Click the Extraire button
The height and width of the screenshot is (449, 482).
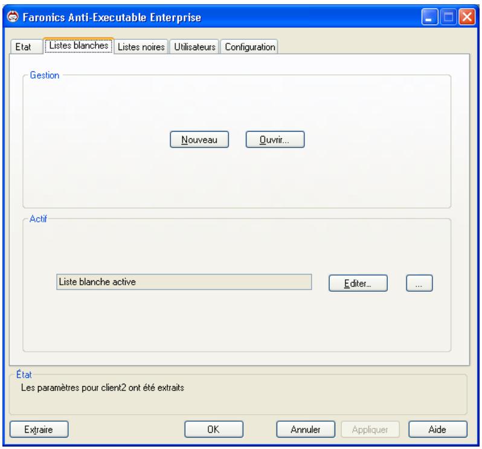point(39,429)
